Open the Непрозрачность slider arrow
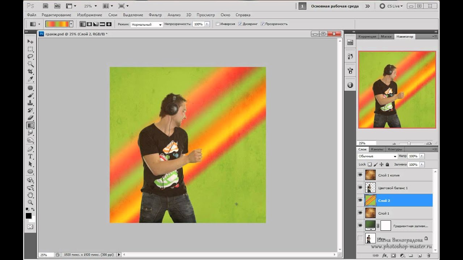Screen dimensions: 463x260 point(207,24)
